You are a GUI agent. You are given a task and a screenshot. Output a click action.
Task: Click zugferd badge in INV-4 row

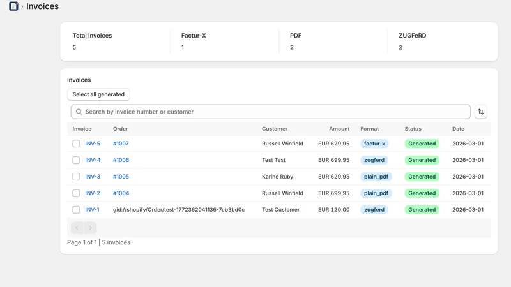374,160
